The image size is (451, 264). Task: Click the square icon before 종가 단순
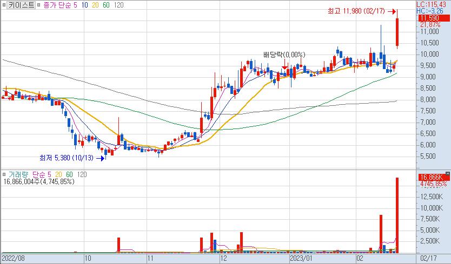[x=39, y=5]
